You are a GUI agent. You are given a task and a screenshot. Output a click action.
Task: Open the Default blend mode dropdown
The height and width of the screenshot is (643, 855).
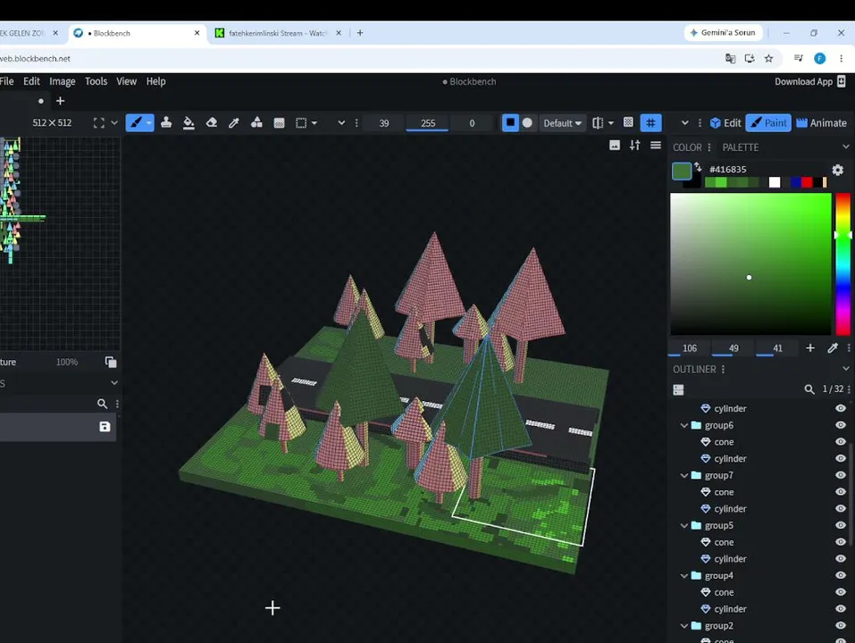click(x=562, y=123)
